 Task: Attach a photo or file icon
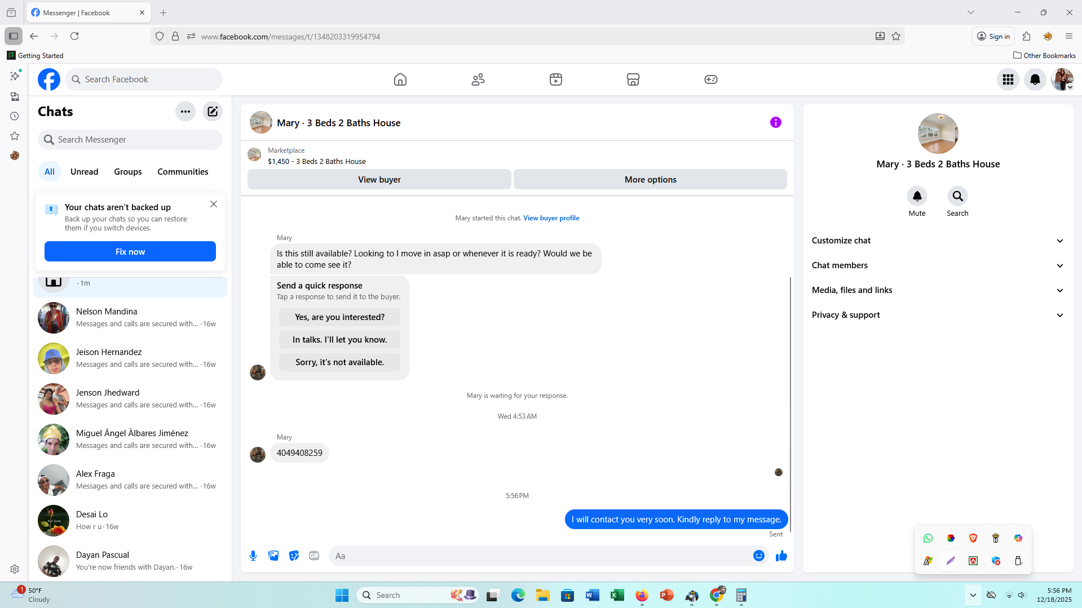[x=273, y=556]
